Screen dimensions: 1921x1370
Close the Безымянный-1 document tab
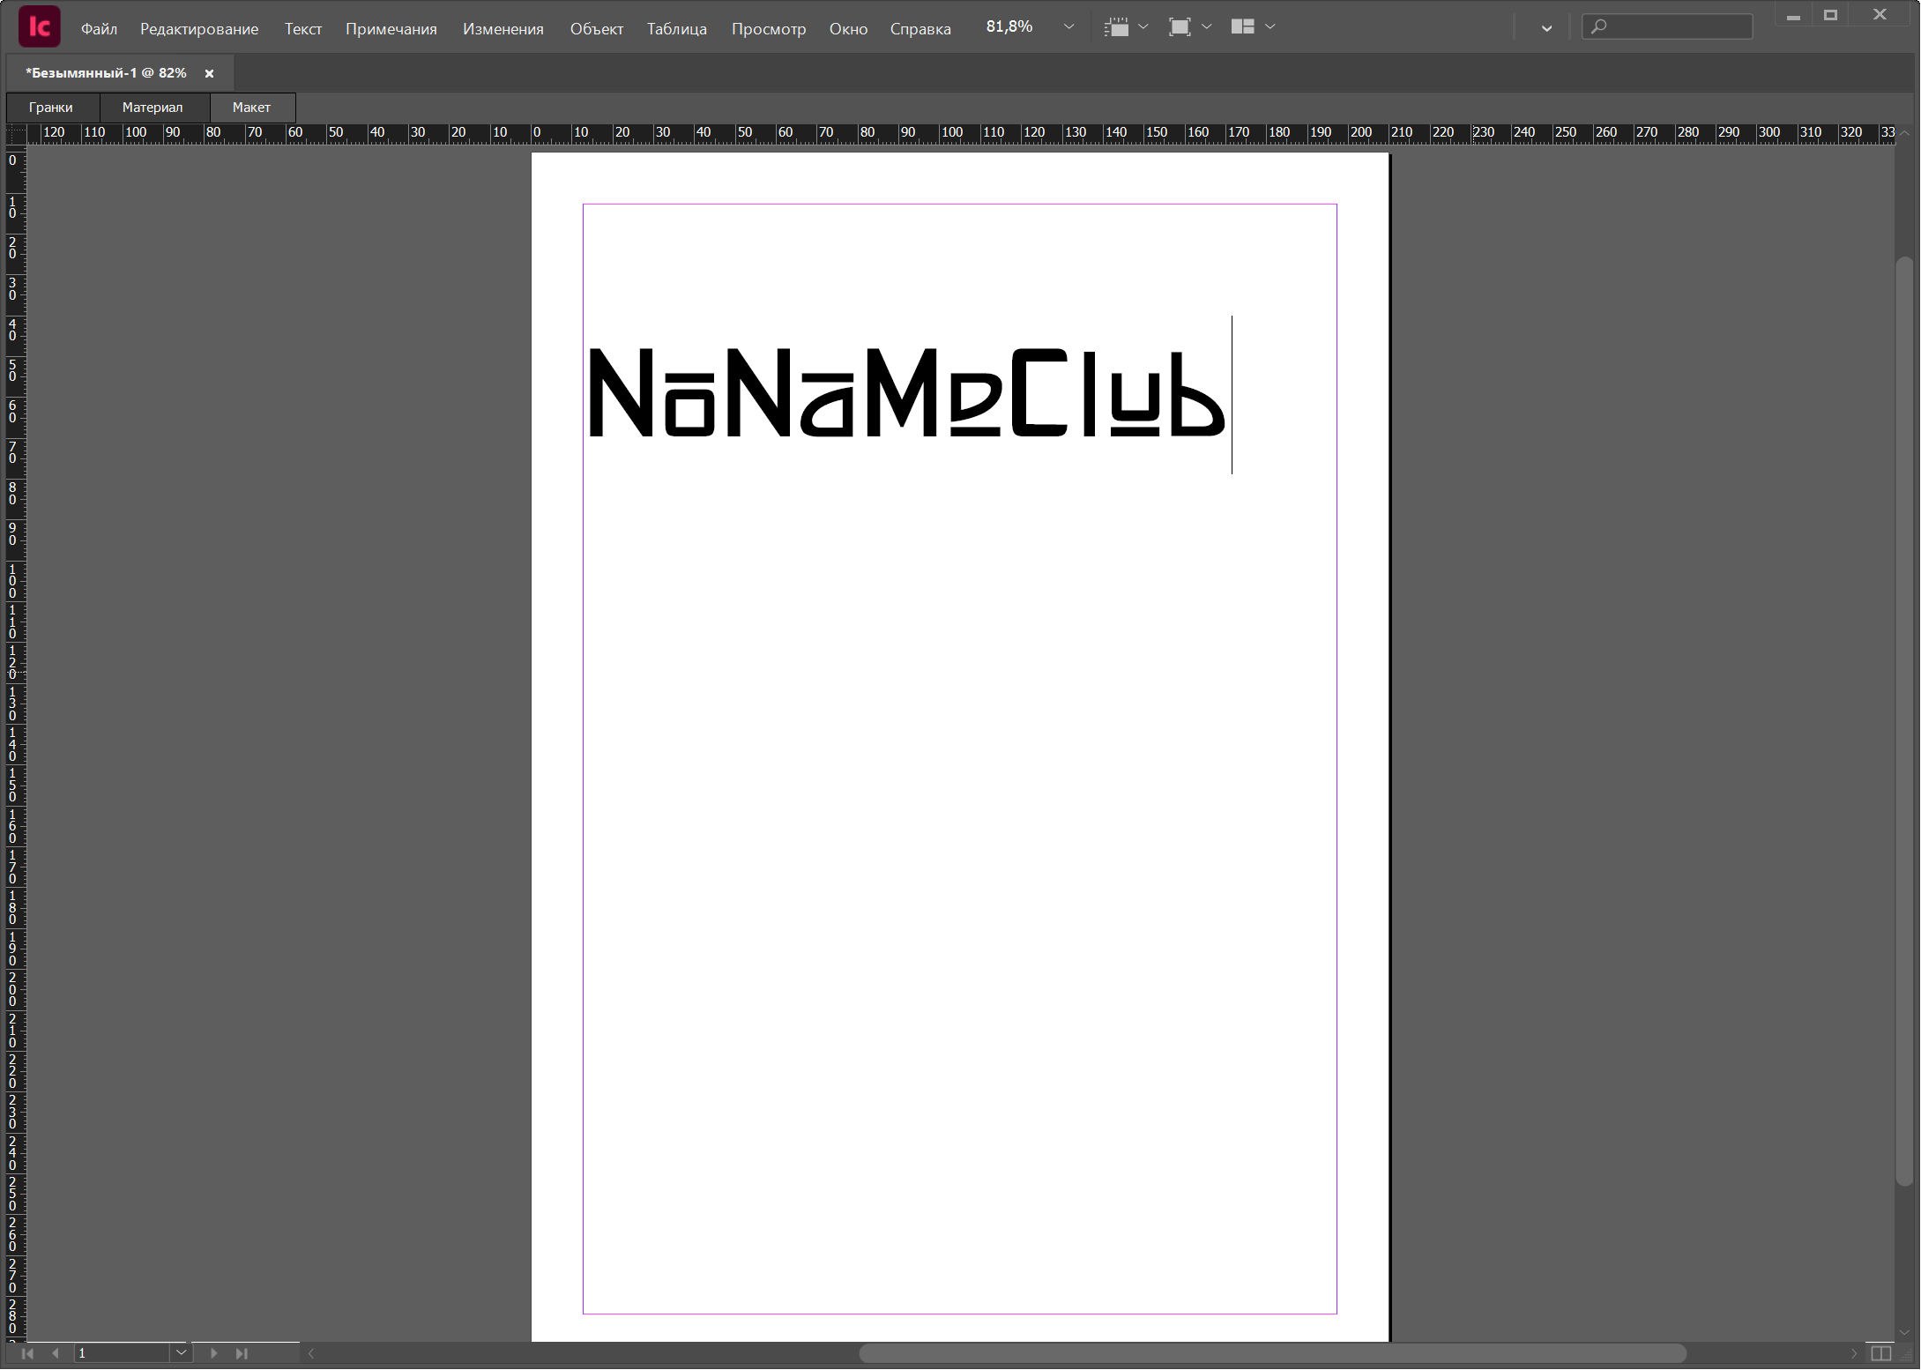click(209, 74)
